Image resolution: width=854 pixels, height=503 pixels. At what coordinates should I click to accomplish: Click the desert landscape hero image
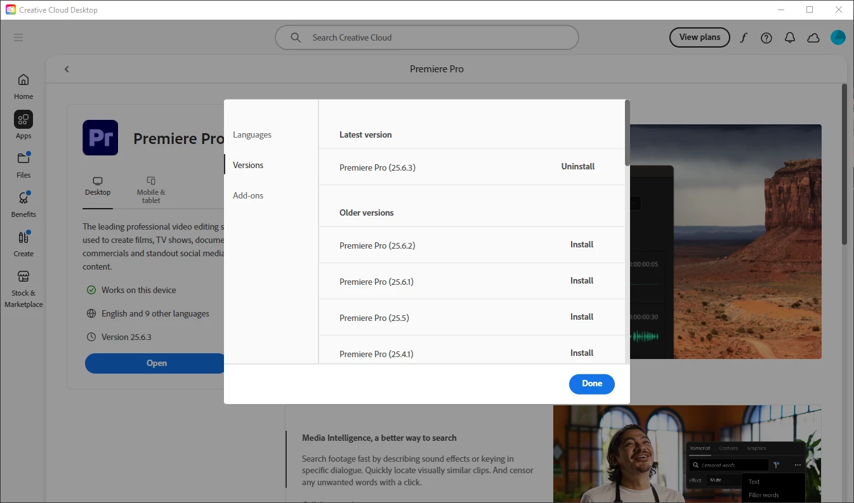(x=726, y=242)
